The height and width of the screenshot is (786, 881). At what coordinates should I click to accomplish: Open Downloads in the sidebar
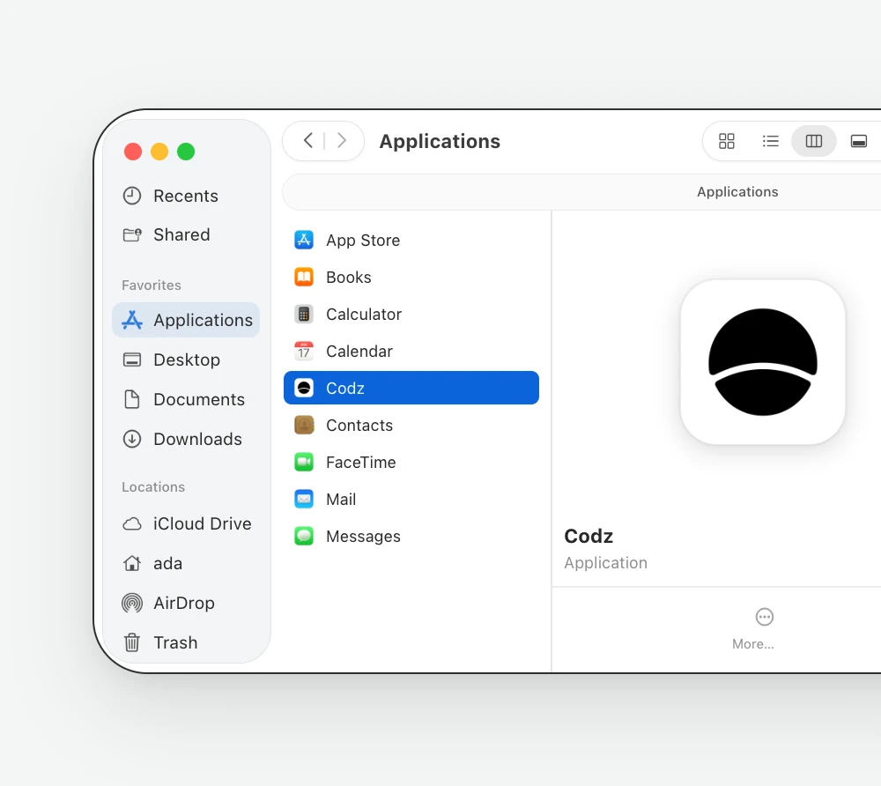(185, 439)
